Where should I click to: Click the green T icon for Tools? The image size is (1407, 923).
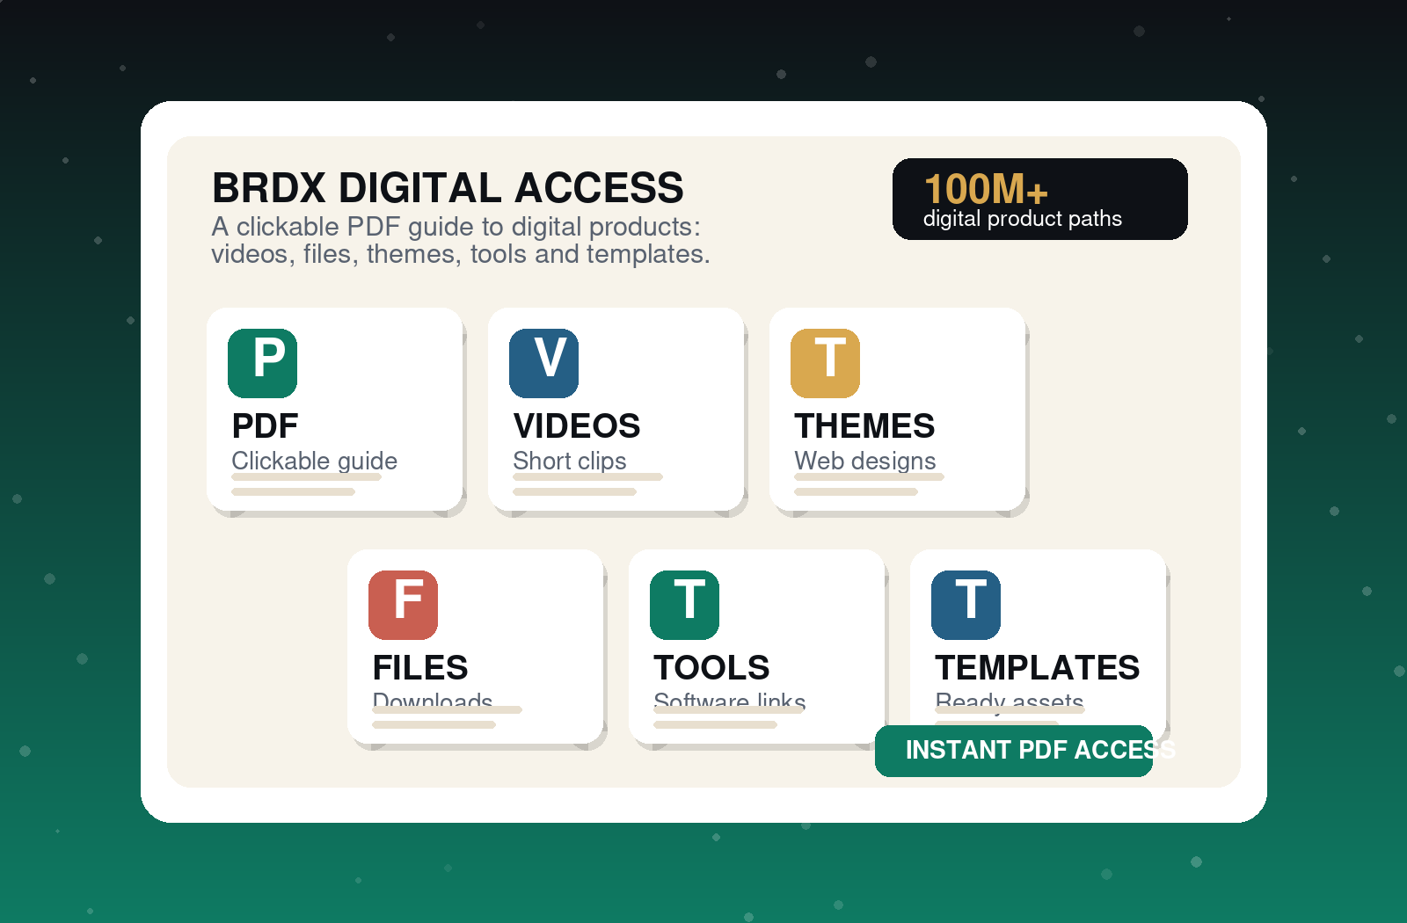point(684,605)
